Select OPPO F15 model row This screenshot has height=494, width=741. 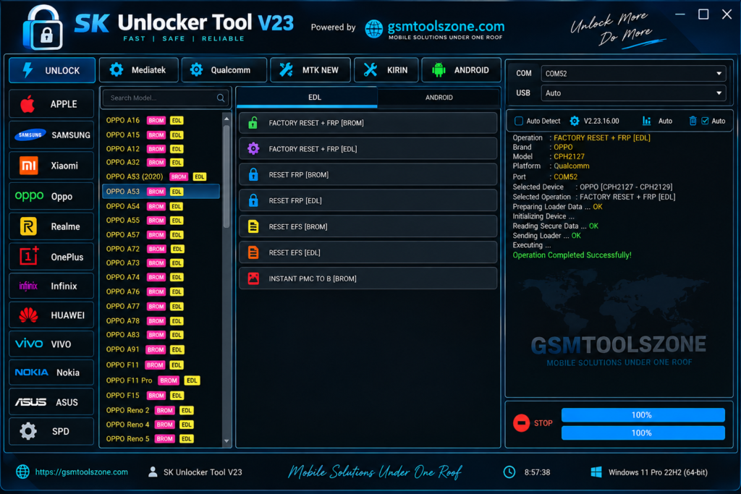[161, 396]
